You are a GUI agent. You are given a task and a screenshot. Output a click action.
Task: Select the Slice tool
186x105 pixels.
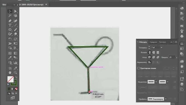pyautogui.click(x=15, y=68)
